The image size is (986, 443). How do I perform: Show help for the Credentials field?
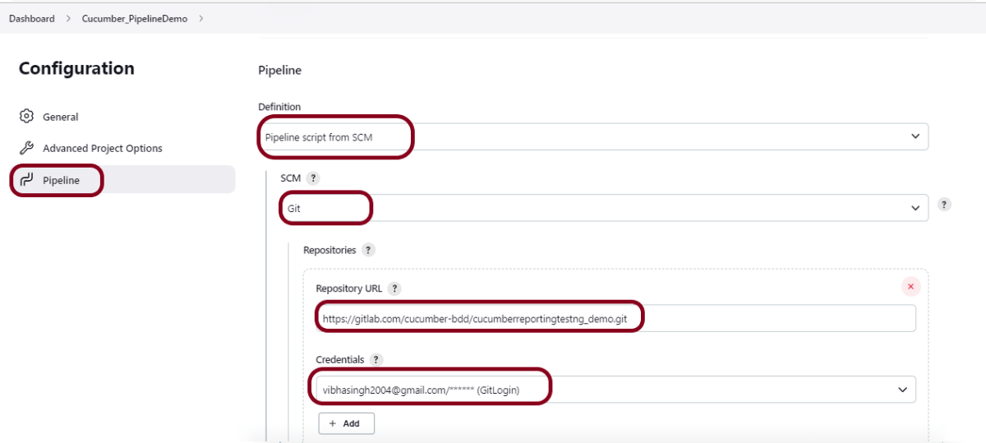[x=376, y=360]
